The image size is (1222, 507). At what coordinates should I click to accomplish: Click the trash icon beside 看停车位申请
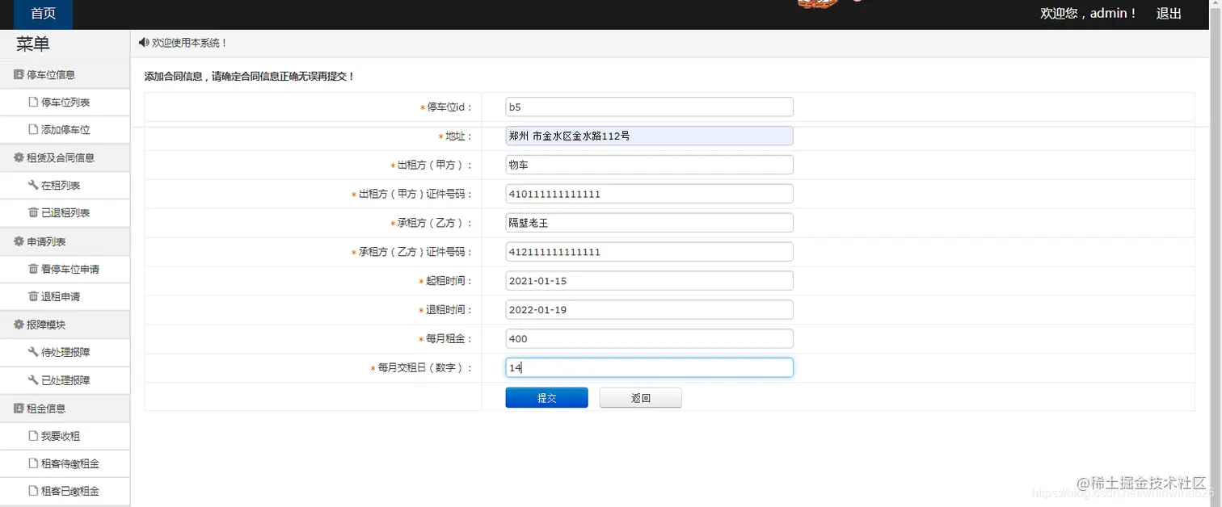(33, 270)
